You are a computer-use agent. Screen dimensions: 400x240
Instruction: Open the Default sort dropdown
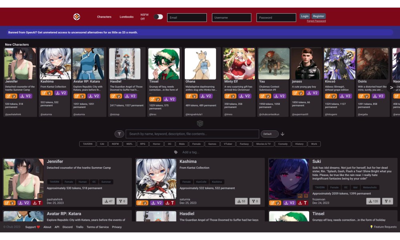(x=269, y=134)
